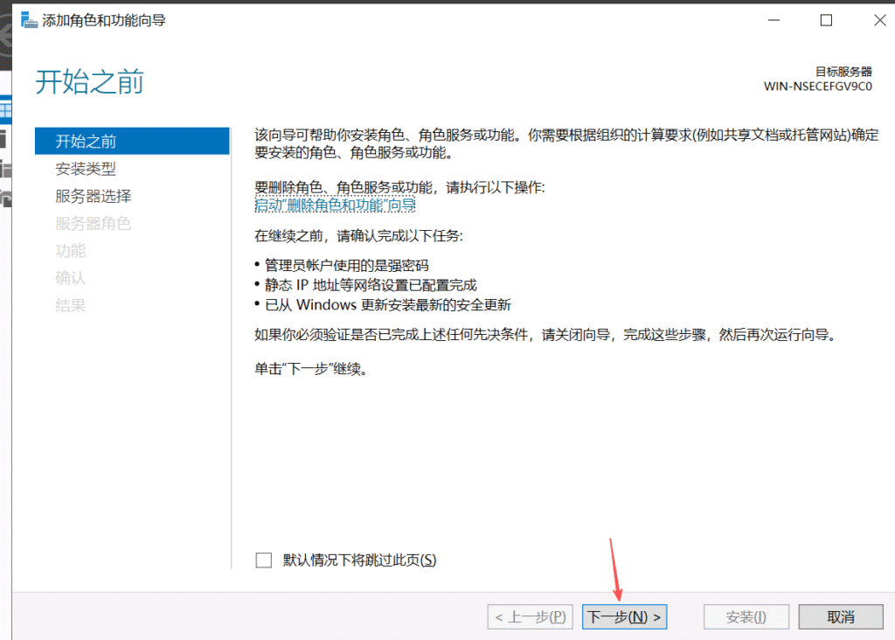The width and height of the screenshot is (895, 640).
Task: Minimize the Add Roles wizard window
Action: pyautogui.click(x=774, y=20)
